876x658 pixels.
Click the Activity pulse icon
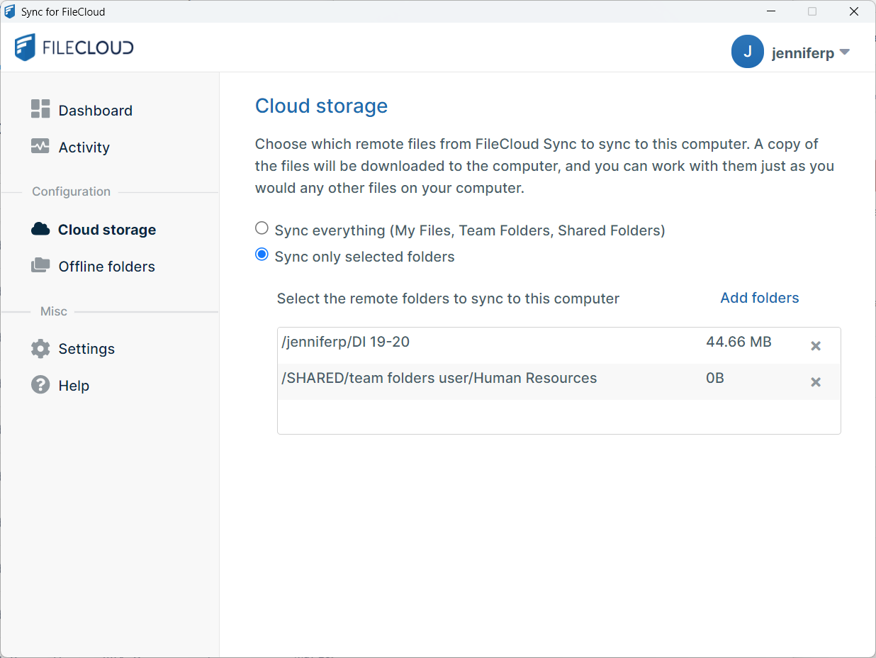(x=40, y=146)
